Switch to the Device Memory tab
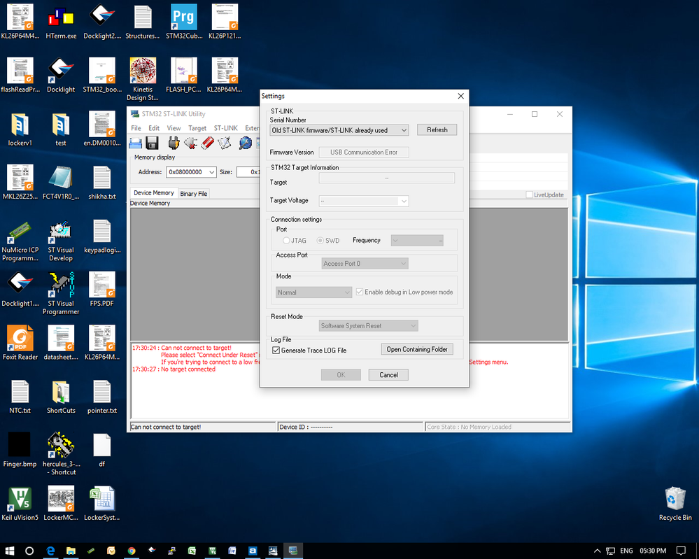The width and height of the screenshot is (699, 559). tap(154, 192)
